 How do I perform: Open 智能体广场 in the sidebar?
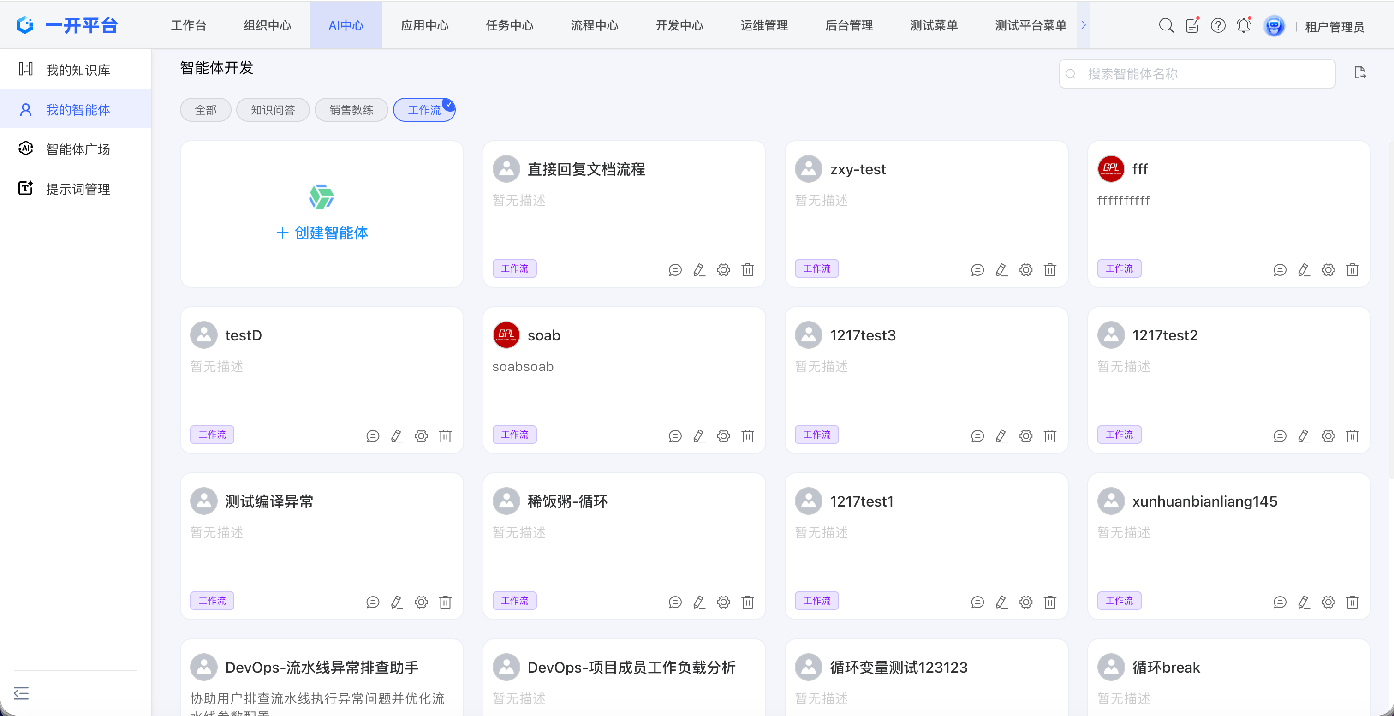tap(77, 149)
